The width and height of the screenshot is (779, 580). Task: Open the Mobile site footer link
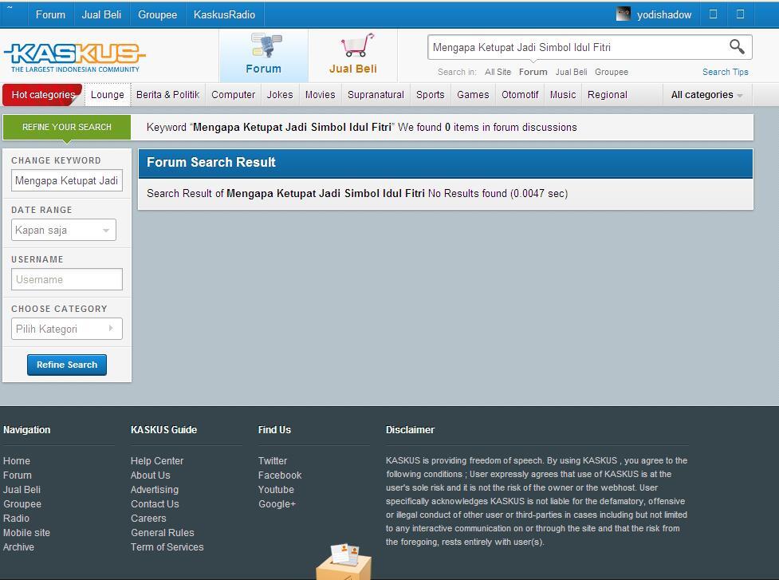26,532
